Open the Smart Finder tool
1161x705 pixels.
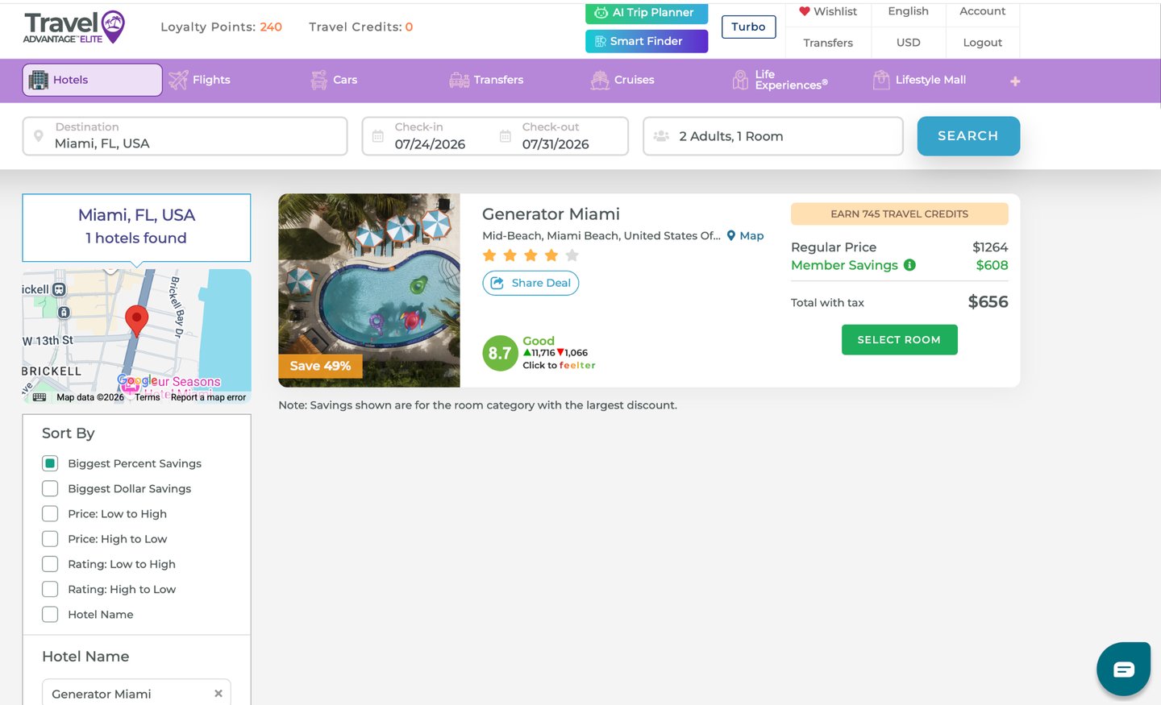tap(647, 41)
